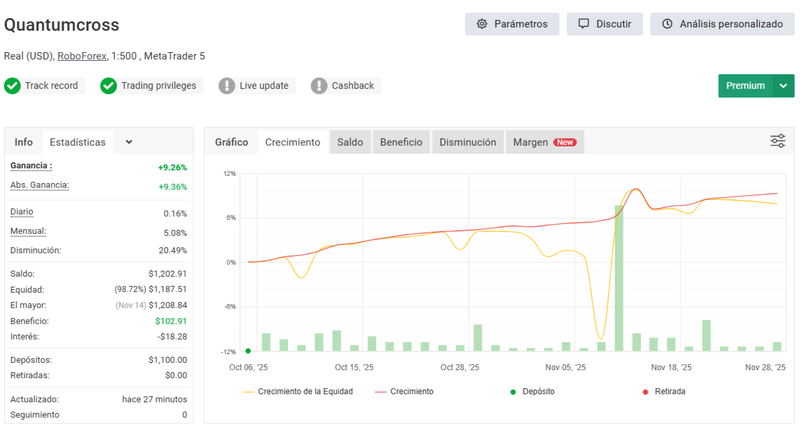This screenshot has width=800, height=435.
Task: Expand the Premium button dropdown arrow
Action: [783, 86]
